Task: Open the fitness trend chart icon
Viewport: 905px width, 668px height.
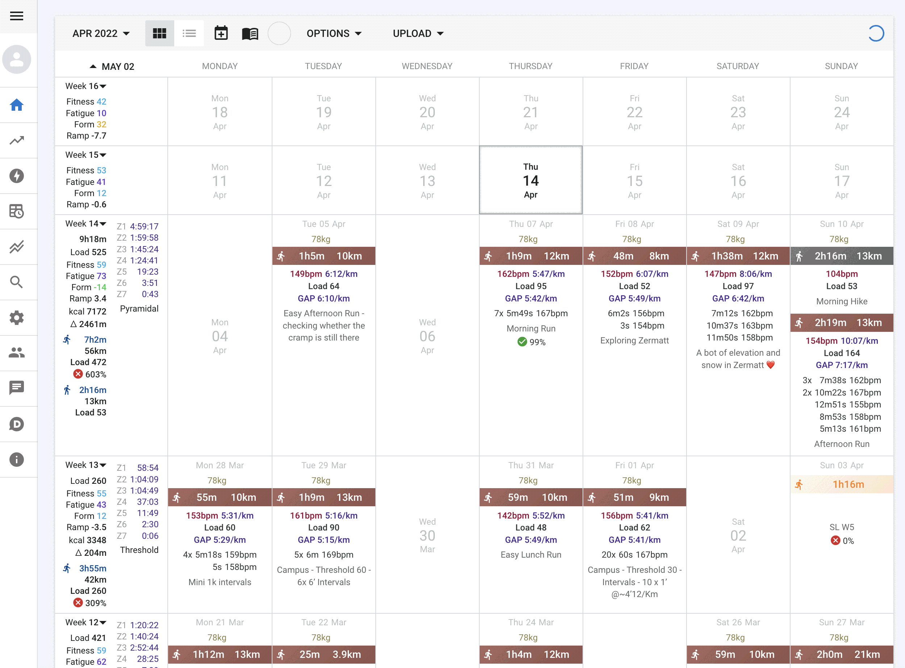Action: tap(17, 140)
